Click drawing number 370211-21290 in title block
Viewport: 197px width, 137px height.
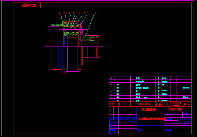[175, 109]
